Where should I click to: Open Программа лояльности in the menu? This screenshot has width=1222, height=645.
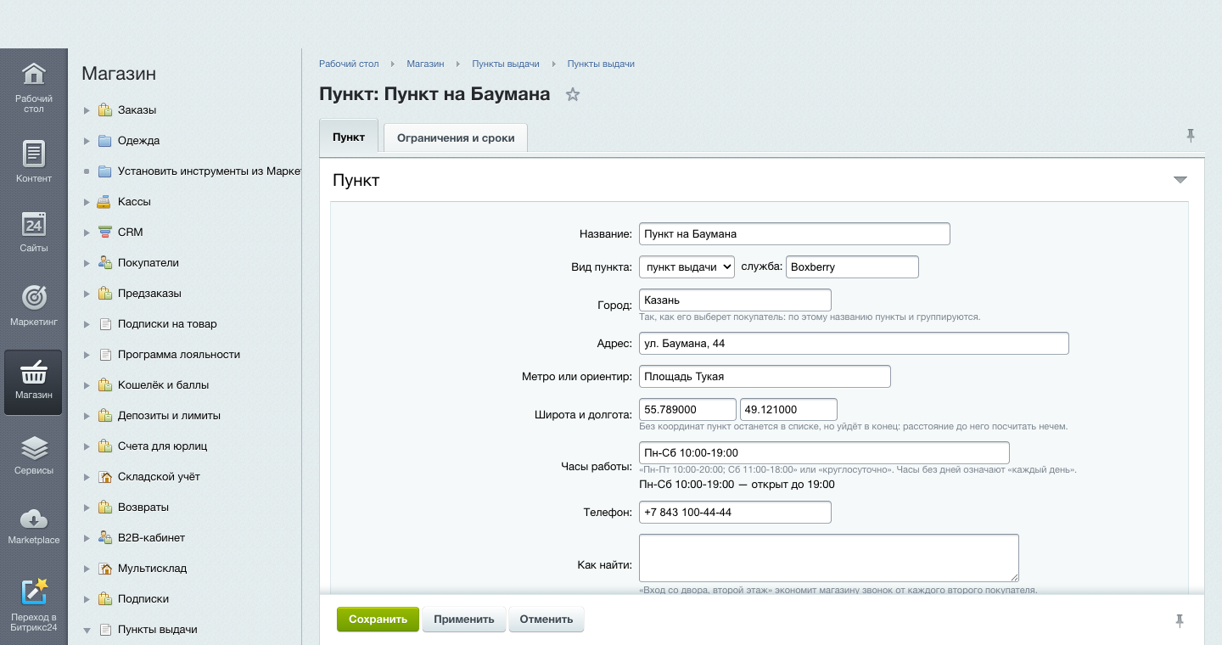pos(179,355)
